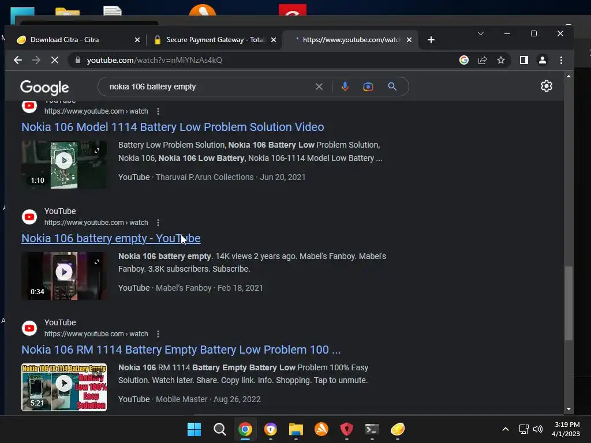Submit search with the magnifier icon
591x443 pixels.
pos(392,87)
